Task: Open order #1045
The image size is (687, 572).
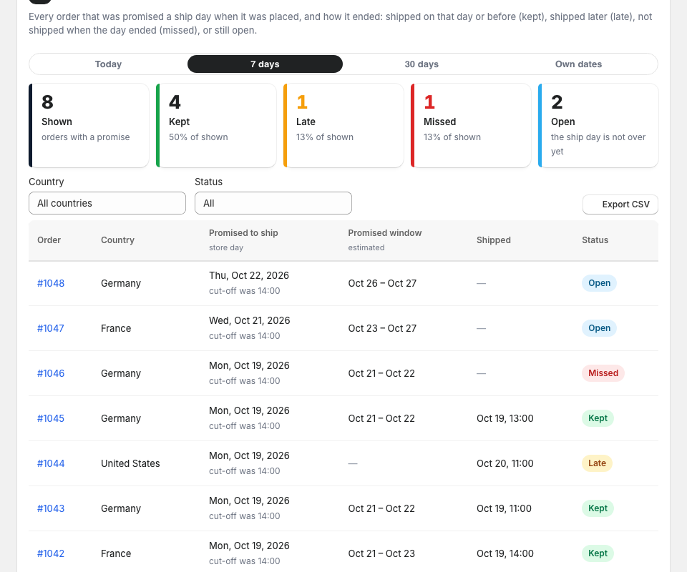Action: (x=51, y=418)
